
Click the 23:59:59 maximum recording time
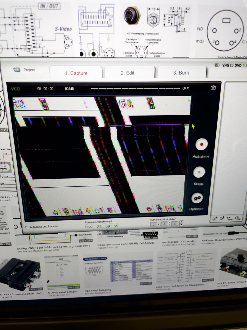click(x=107, y=226)
